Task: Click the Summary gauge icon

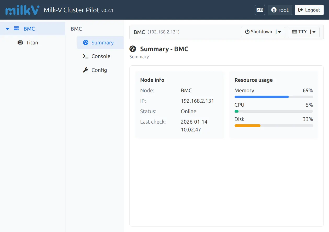Action: tap(86, 43)
